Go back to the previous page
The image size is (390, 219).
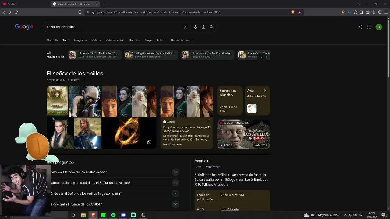[x=4, y=12]
